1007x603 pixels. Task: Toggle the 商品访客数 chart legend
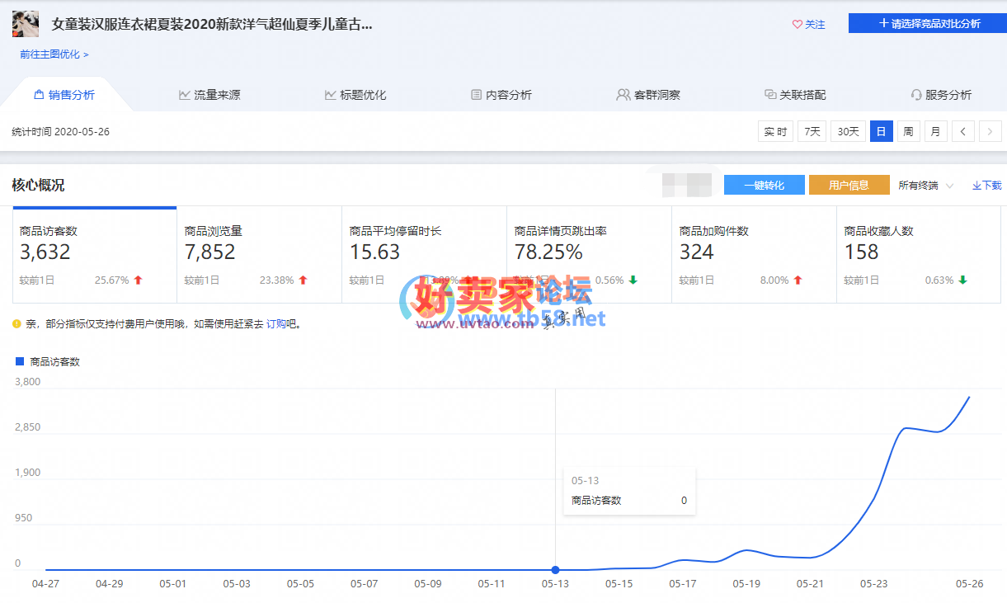[x=49, y=361]
